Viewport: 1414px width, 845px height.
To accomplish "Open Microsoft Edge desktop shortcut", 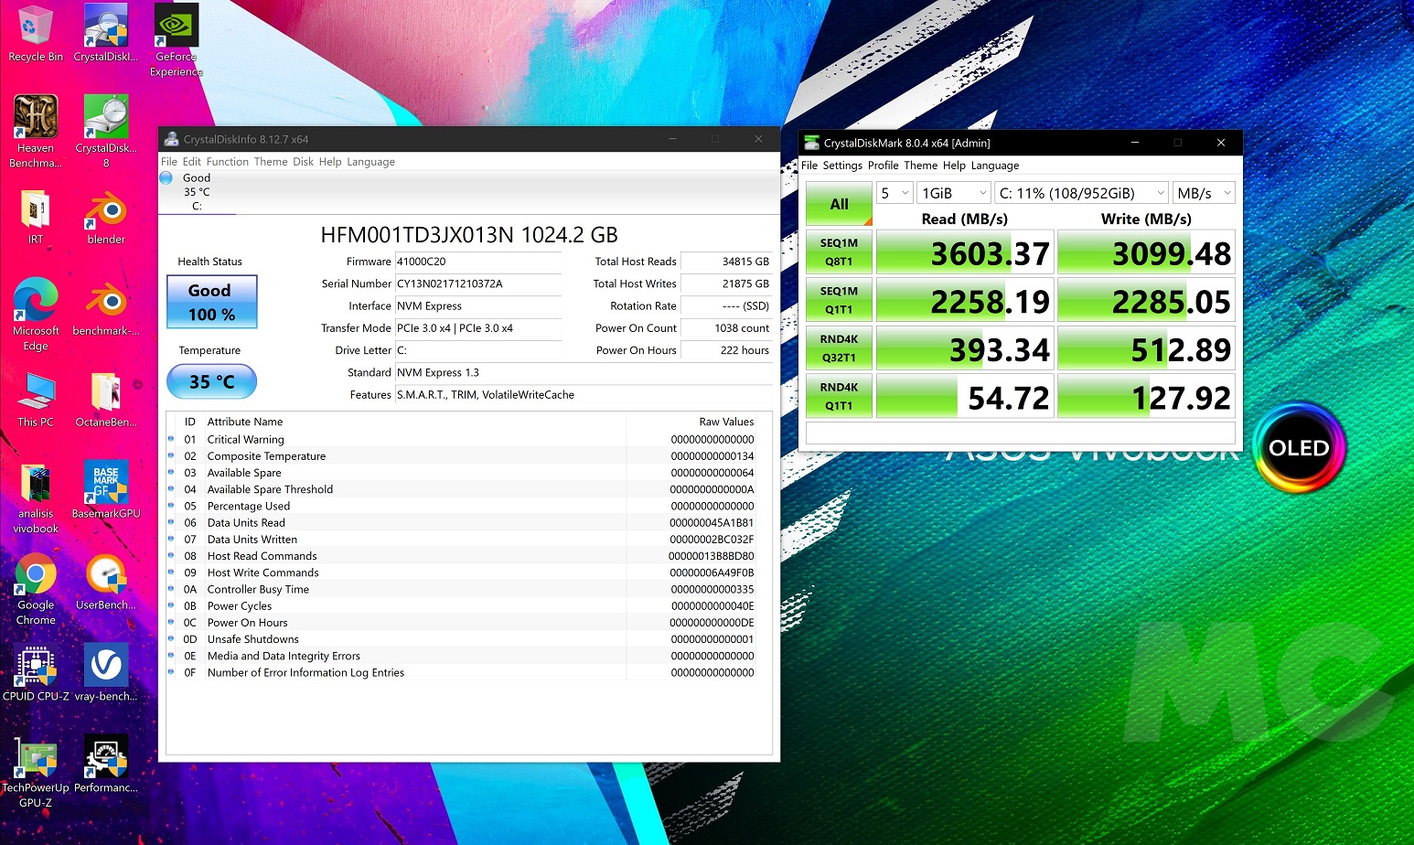I will (x=36, y=302).
